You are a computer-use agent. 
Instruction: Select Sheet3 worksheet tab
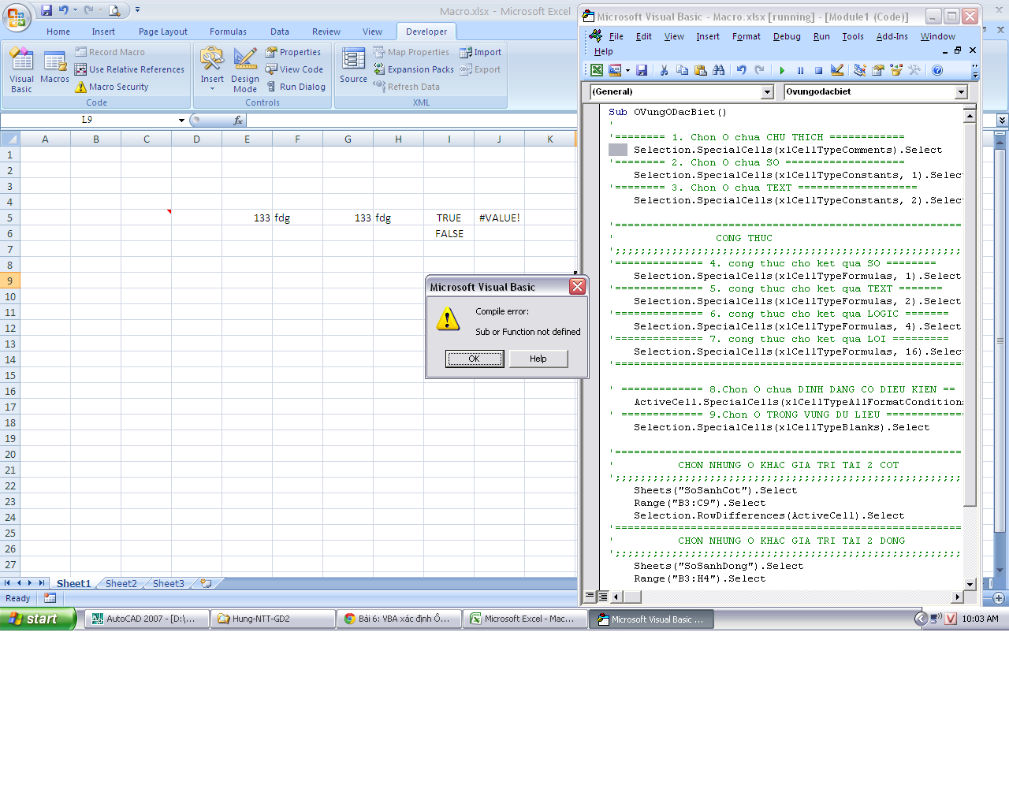(x=169, y=583)
